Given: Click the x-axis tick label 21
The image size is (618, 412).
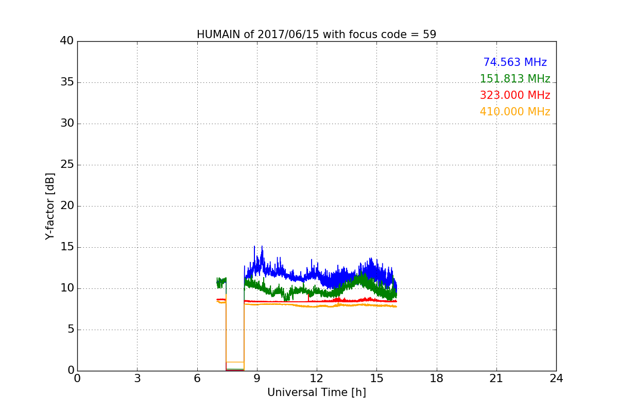Looking at the screenshot, I should click(496, 379).
